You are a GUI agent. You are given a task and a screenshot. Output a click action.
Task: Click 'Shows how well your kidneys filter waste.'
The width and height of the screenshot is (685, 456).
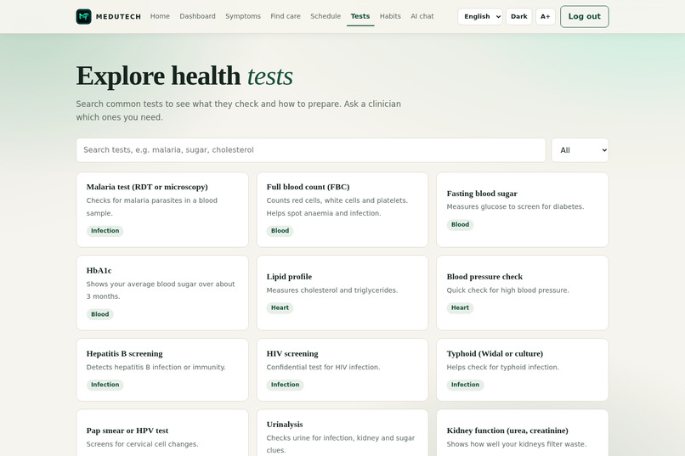click(x=517, y=444)
